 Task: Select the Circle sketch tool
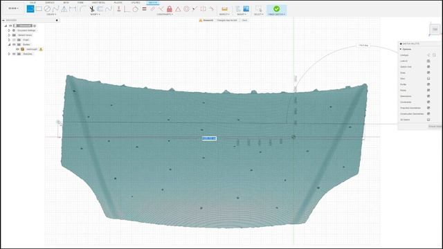pos(47,9)
